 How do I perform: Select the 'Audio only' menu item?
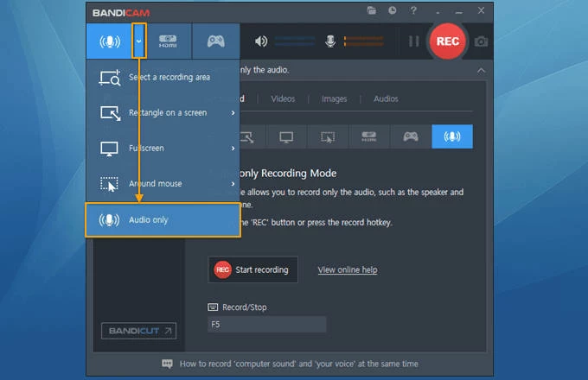point(163,219)
